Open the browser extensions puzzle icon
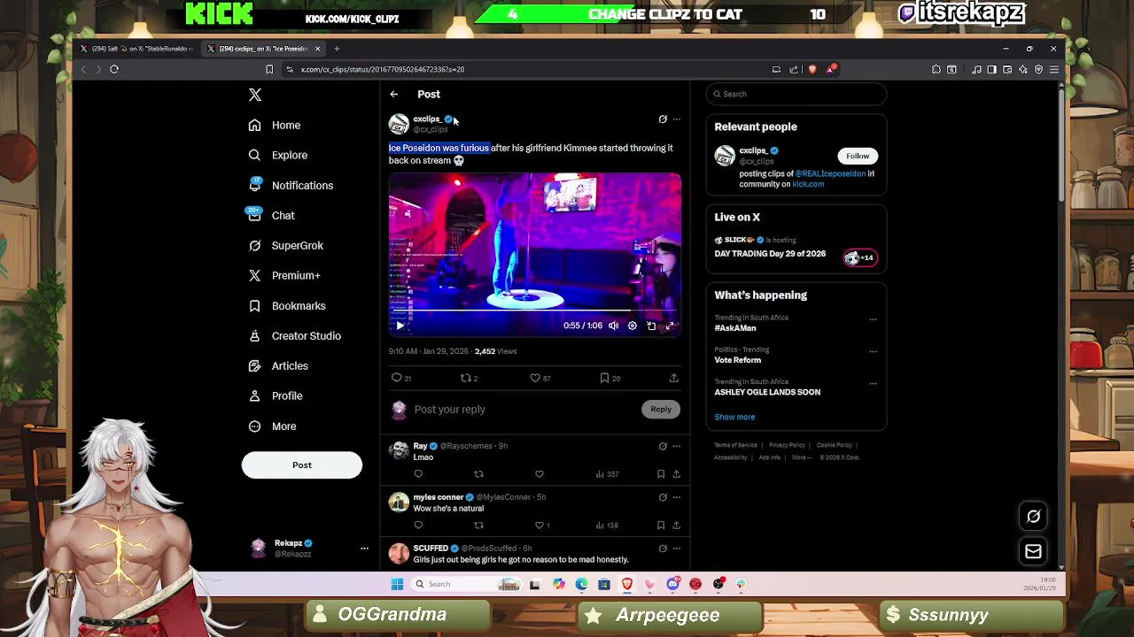The height and width of the screenshot is (637, 1134). 936,69
